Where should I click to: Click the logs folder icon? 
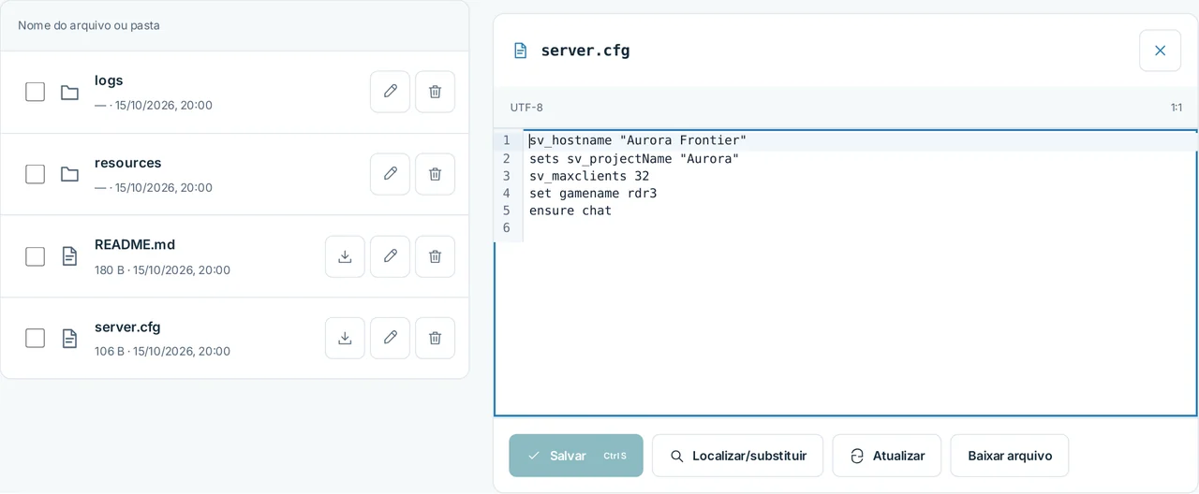(x=69, y=92)
